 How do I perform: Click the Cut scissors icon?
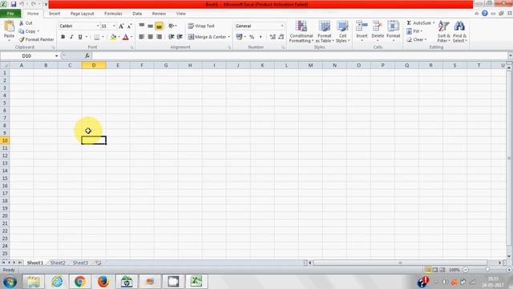(x=22, y=23)
